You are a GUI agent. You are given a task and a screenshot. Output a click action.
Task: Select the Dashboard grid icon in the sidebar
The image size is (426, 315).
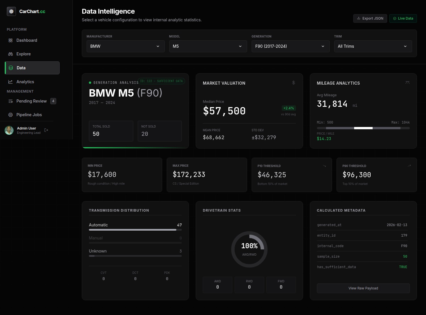[11, 40]
